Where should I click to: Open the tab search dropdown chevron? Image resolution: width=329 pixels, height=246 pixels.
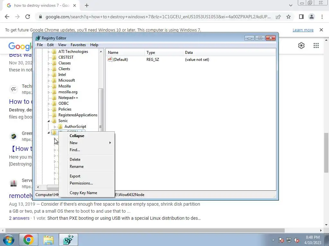pyautogui.click(x=290, y=5)
